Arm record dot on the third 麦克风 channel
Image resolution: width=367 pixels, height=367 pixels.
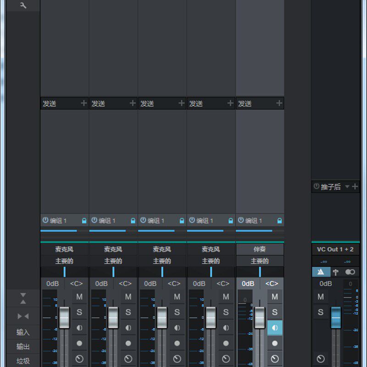coord(177,343)
